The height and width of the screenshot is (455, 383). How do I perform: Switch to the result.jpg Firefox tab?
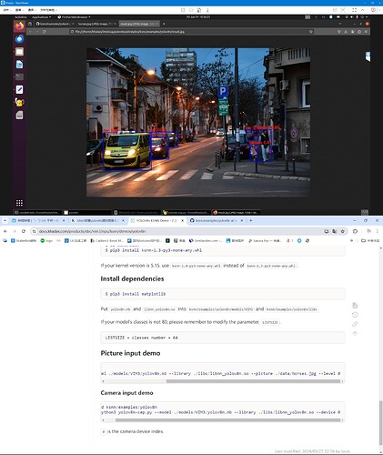click(x=138, y=24)
